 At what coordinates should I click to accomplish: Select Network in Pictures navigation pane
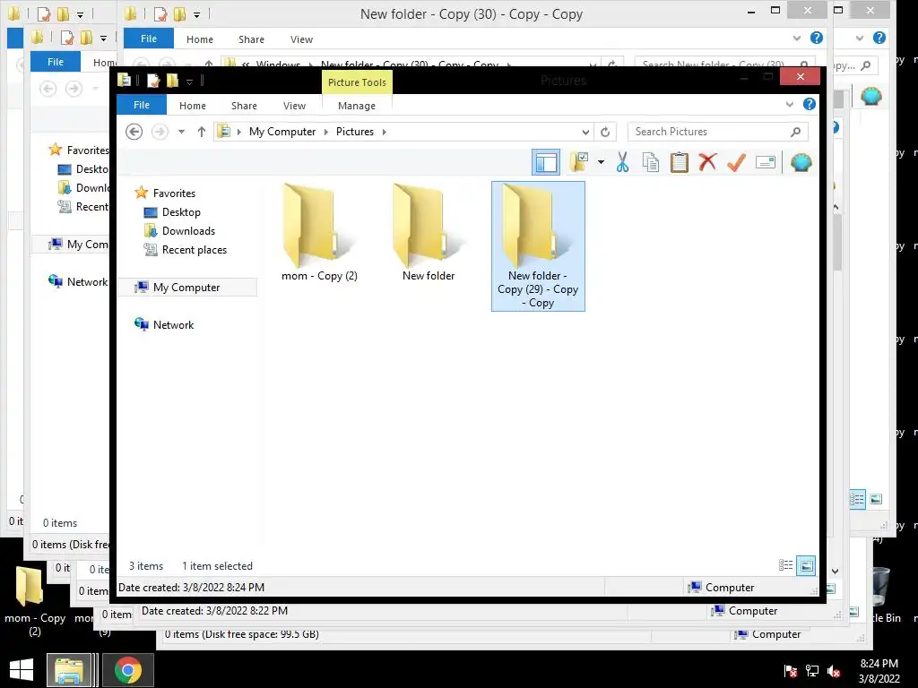point(173,324)
